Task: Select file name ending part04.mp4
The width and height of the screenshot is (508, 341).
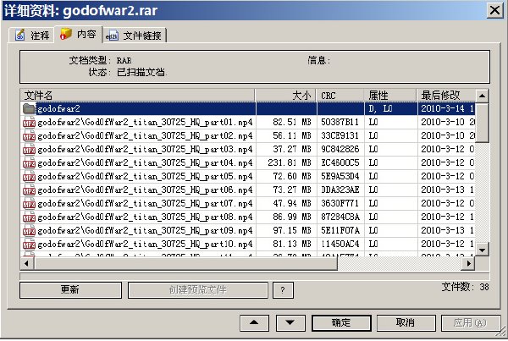Action: click(145, 163)
